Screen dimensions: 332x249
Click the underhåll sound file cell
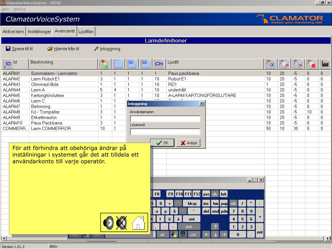[177, 90]
